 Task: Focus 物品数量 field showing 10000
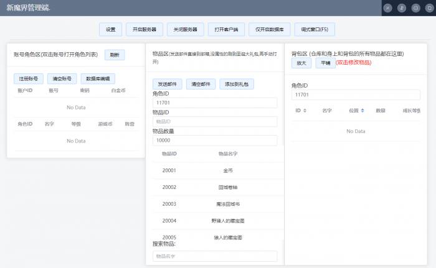click(215, 141)
